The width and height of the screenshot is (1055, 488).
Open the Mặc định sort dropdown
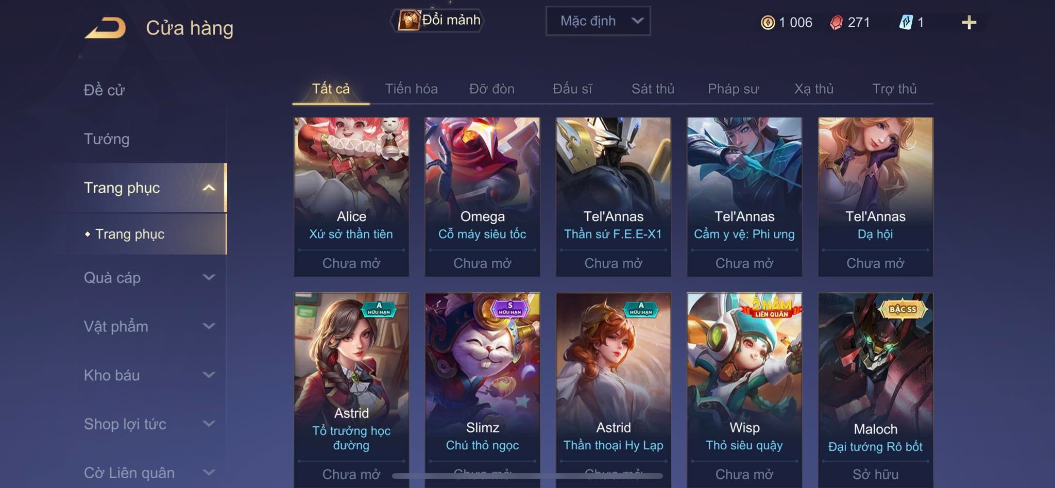click(598, 21)
